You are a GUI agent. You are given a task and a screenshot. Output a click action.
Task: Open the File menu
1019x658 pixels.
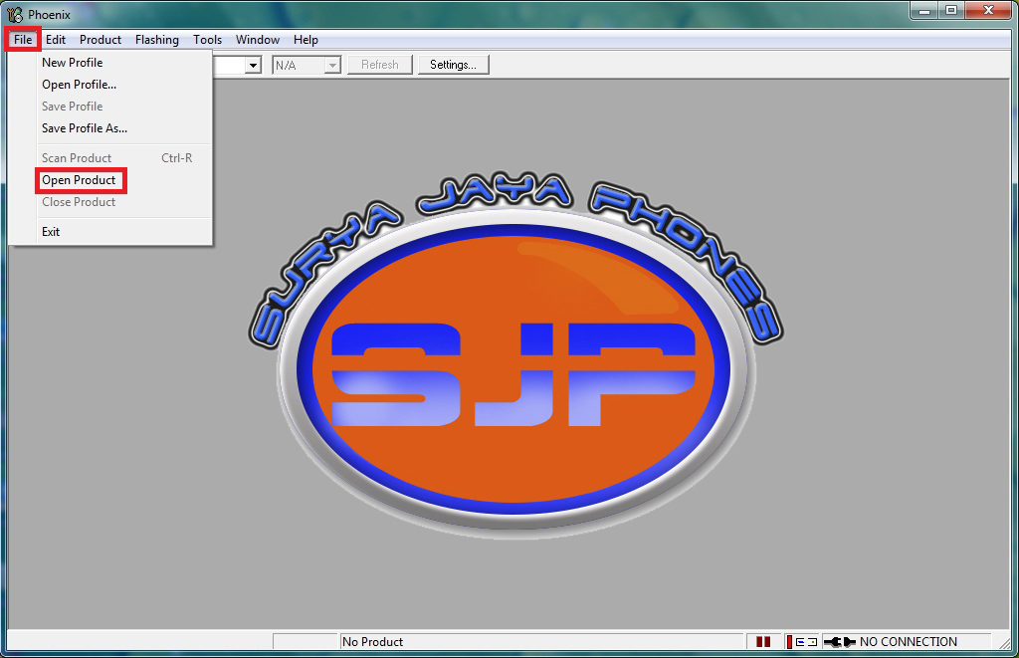[23, 40]
